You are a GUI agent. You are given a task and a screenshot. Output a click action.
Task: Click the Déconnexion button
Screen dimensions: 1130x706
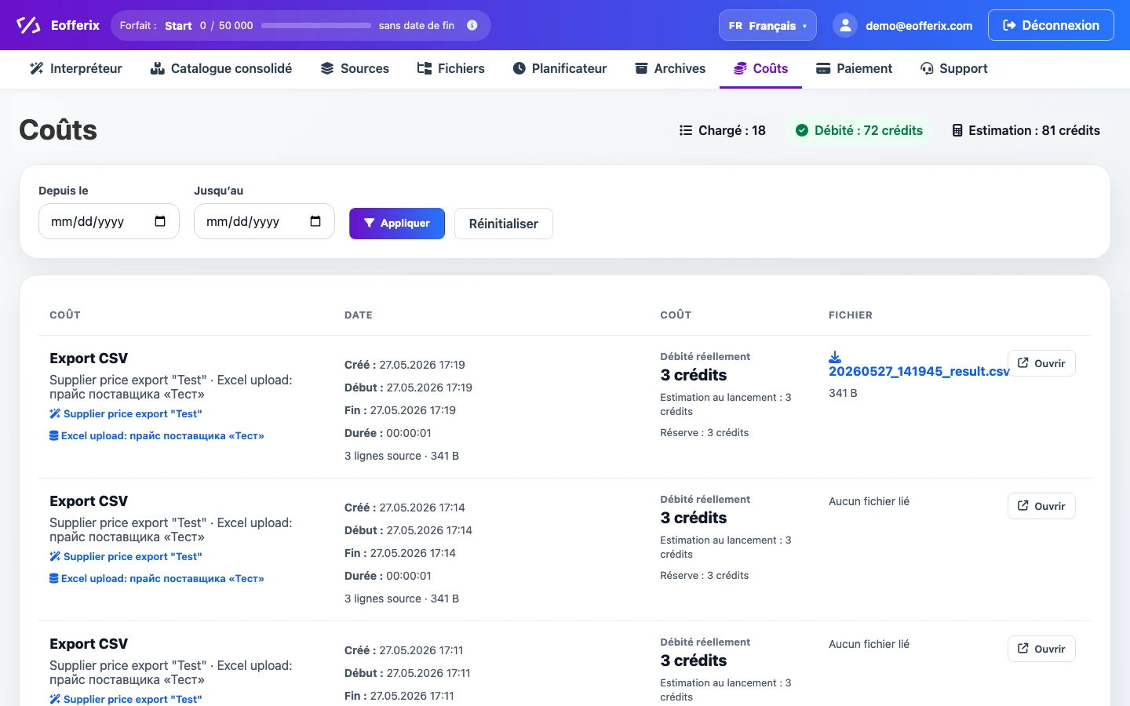click(x=1051, y=25)
